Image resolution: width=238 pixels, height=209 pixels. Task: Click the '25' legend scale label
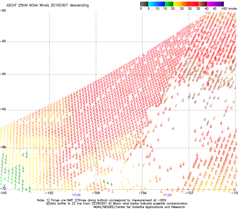pos(182,9)
